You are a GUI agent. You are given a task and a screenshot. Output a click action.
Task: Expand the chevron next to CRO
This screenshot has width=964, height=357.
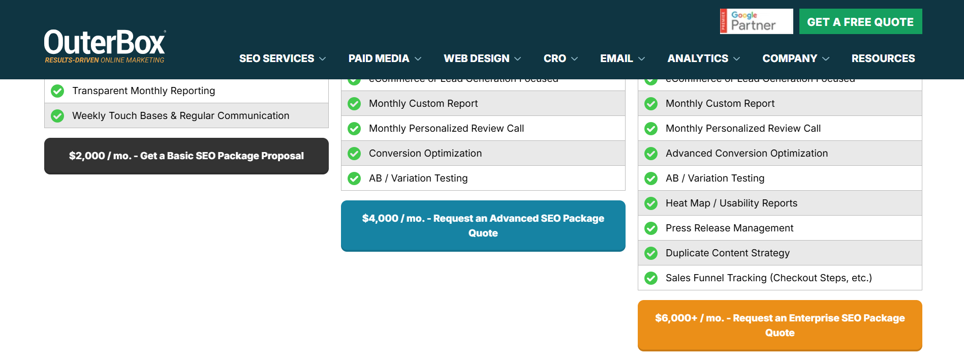pyautogui.click(x=574, y=59)
